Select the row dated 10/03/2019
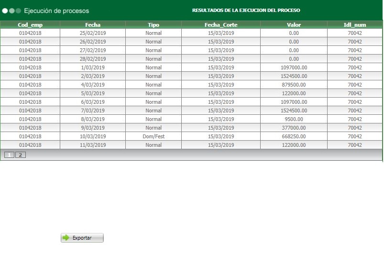The width and height of the screenshot is (384, 277). pyautogui.click(x=191, y=136)
